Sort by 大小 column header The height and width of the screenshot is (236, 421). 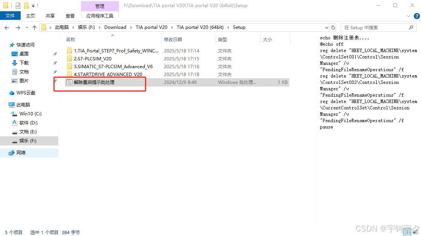[x=268, y=39]
